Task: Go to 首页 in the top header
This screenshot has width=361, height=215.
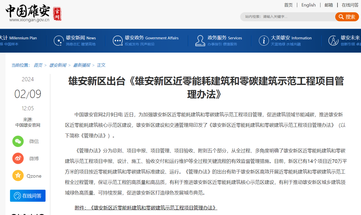Action: (288, 5)
